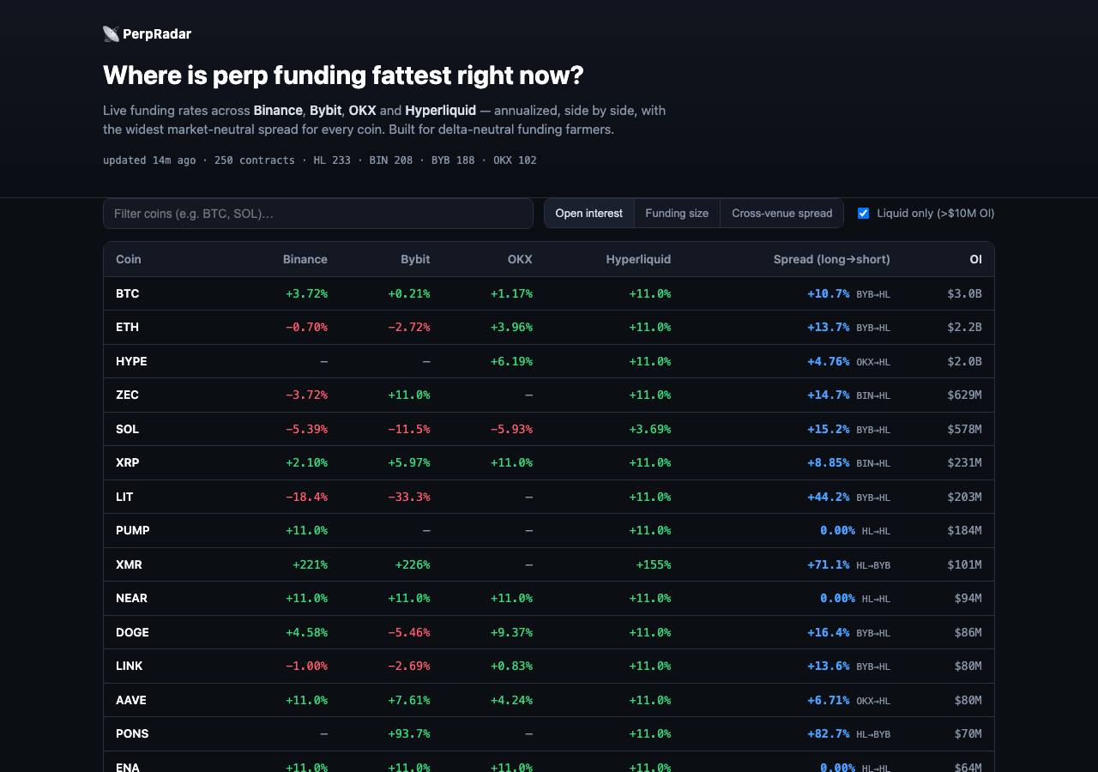Click the OKX column header
The width and height of the screenshot is (1098, 772).
tap(520, 259)
